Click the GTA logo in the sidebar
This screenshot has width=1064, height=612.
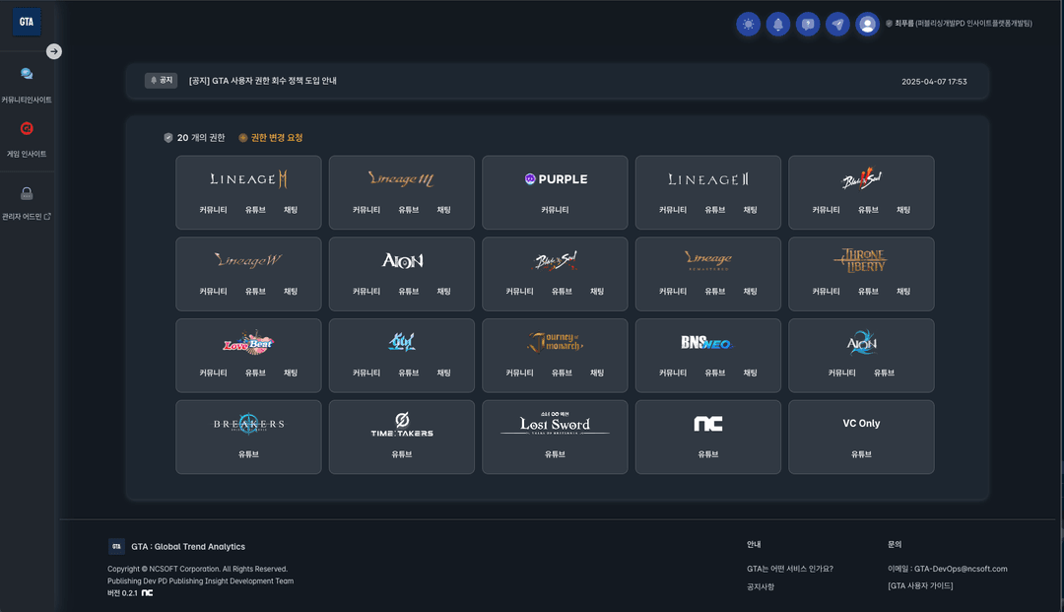(27, 22)
